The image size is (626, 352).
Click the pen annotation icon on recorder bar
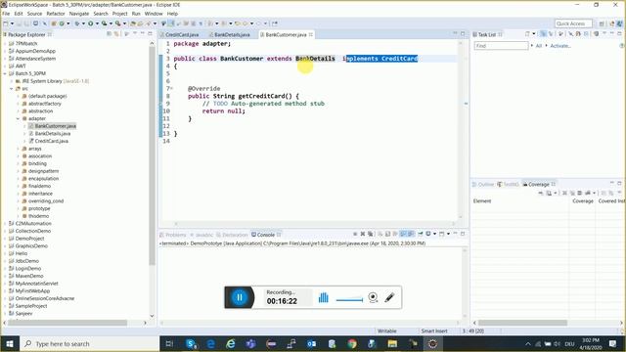click(x=389, y=297)
